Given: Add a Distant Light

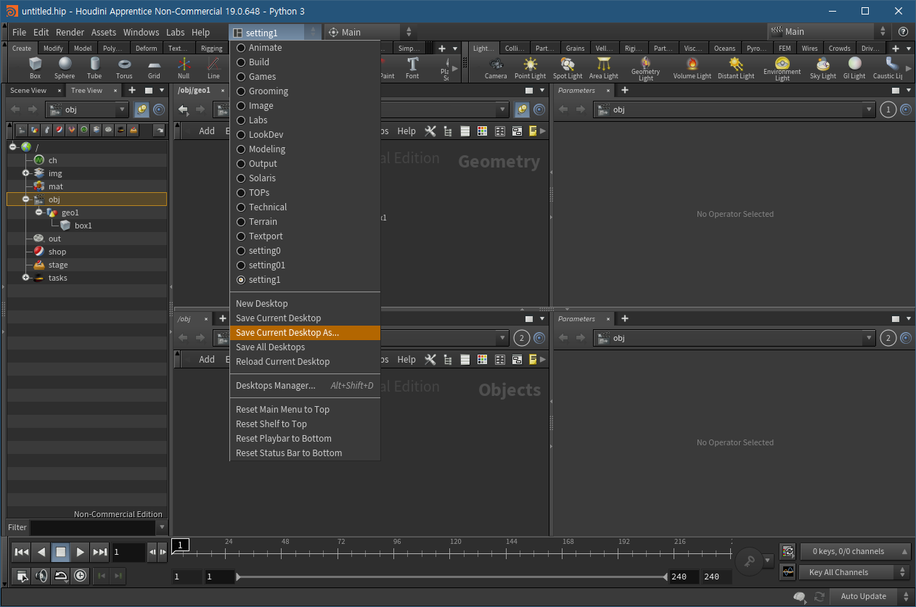Looking at the screenshot, I should tap(736, 68).
